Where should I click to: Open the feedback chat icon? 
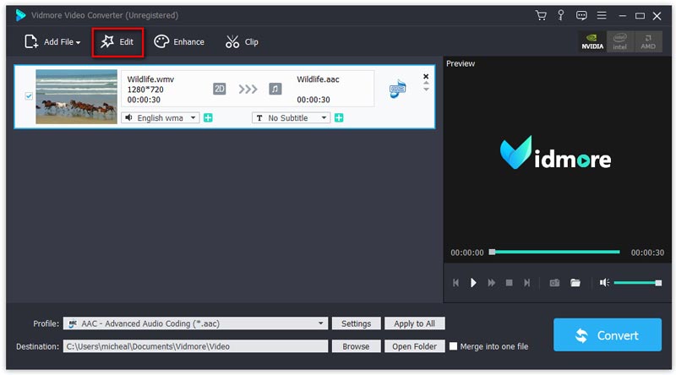[581, 15]
